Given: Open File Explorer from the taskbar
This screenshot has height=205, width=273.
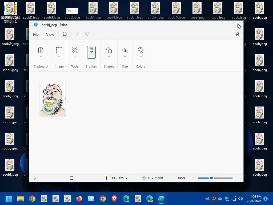Looking at the screenshot, I should pos(20,199).
